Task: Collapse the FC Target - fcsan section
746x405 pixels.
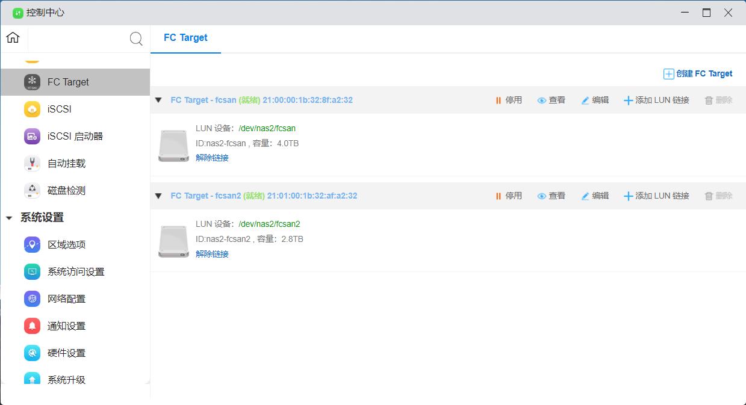Action: [x=158, y=100]
